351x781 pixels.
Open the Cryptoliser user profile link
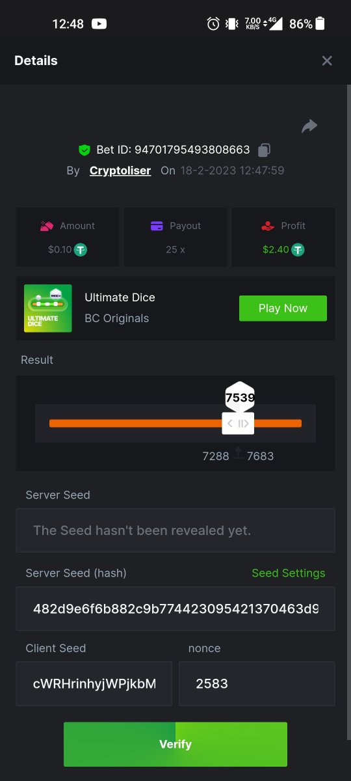pyautogui.click(x=120, y=171)
